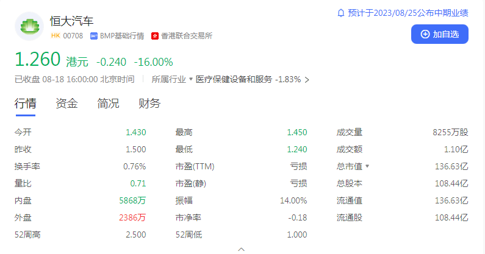Click the 换手率 label
Viewport: 485px width, 254px height.
pos(27,166)
